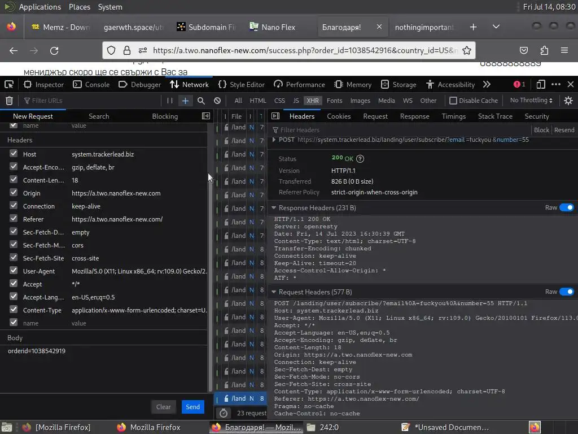The height and width of the screenshot is (434, 578).
Task: Open devtools three-dot options menu
Action: (x=556, y=85)
